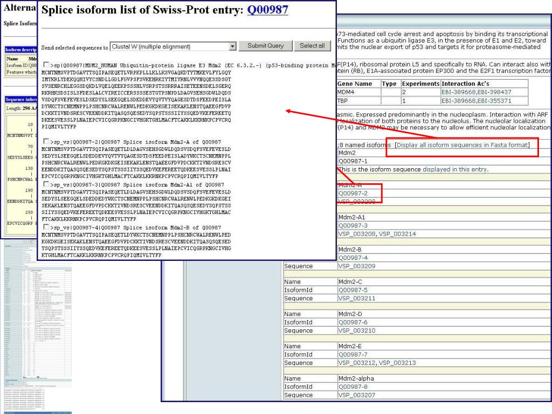This screenshot has height=414, width=552.
Task: Open the Q00987 entry link in the title
Action: 267,10
